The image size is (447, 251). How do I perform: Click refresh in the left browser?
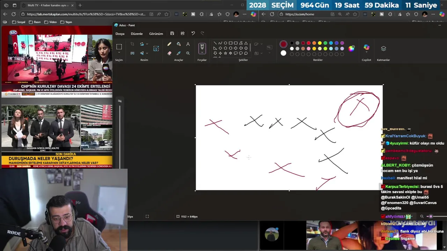[x=13, y=14]
